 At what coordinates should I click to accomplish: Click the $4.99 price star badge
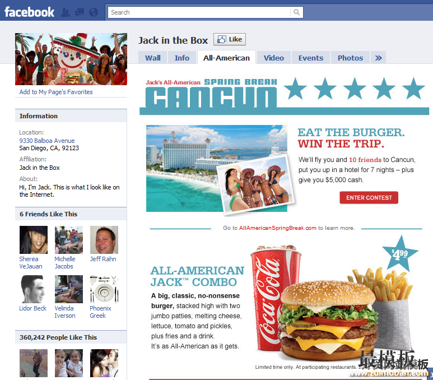[400, 254]
